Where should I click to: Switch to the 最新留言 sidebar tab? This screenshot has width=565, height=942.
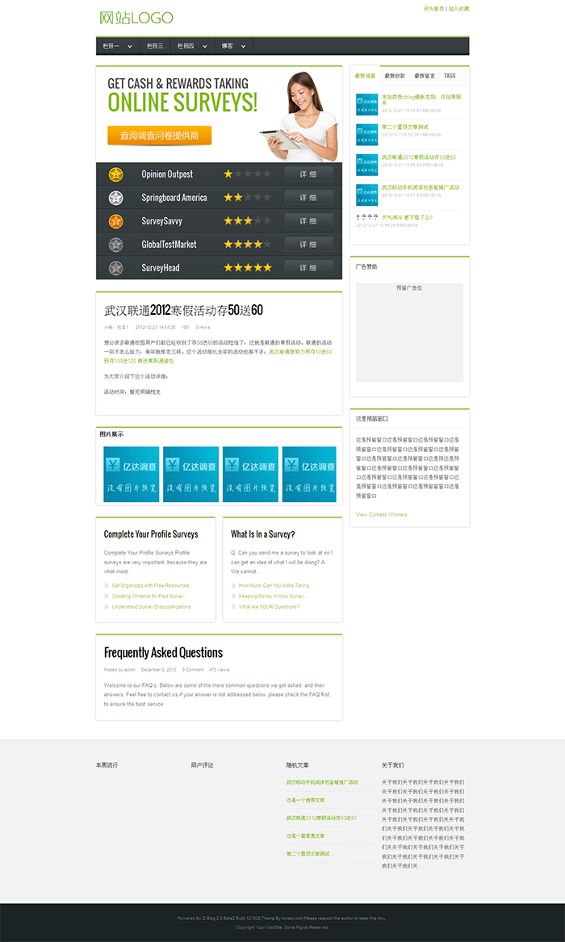[425, 76]
